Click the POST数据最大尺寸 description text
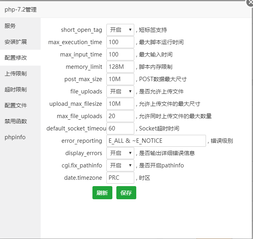 coord(163,79)
